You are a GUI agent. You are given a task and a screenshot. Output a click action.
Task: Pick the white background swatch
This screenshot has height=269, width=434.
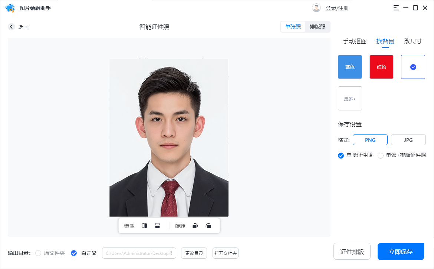[x=413, y=67]
